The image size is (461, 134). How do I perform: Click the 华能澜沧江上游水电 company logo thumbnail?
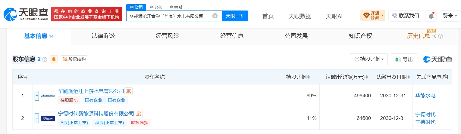(x=48, y=96)
